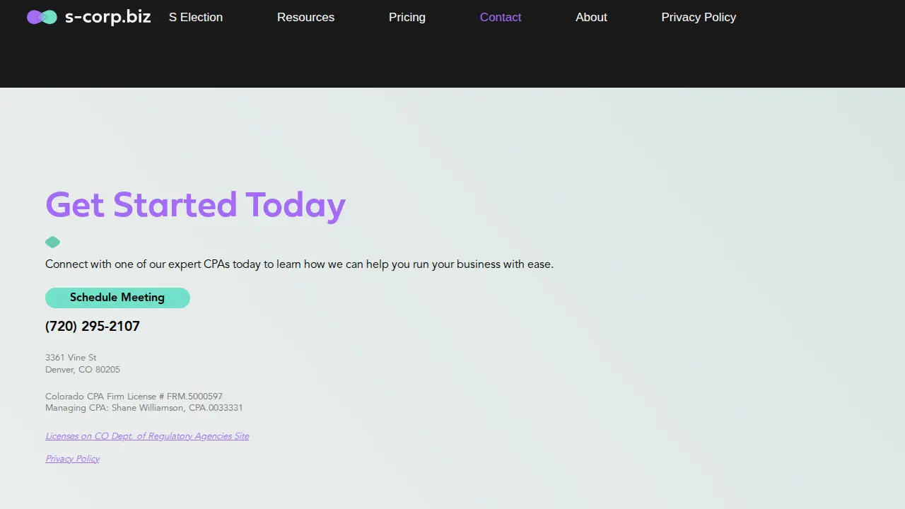Go to the Pricing page
This screenshot has height=509, width=905.
click(407, 17)
